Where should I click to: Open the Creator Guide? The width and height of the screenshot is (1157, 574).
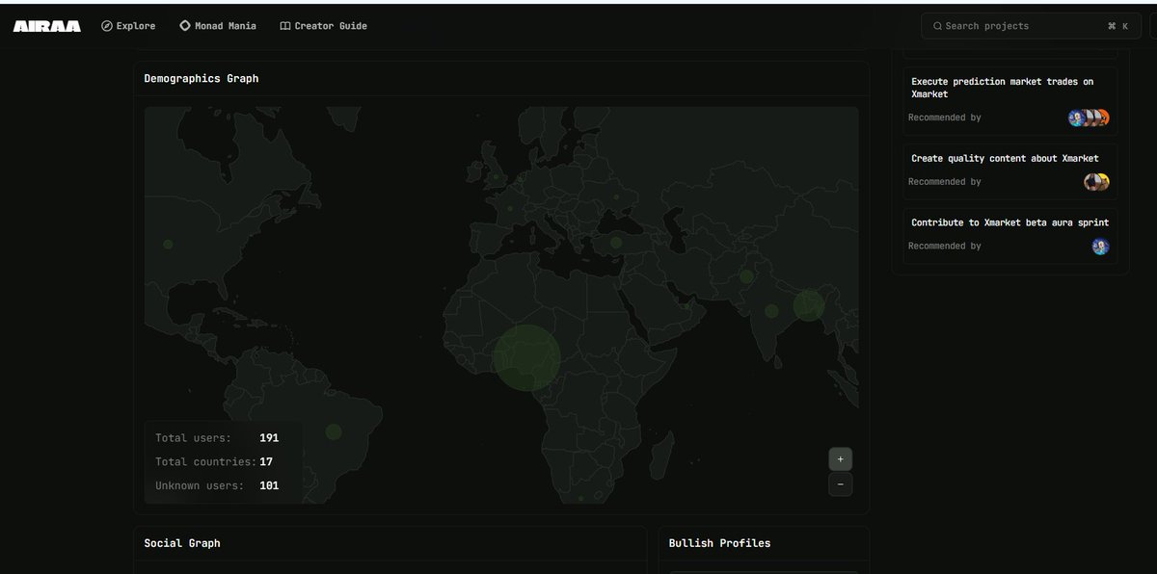[x=323, y=26]
